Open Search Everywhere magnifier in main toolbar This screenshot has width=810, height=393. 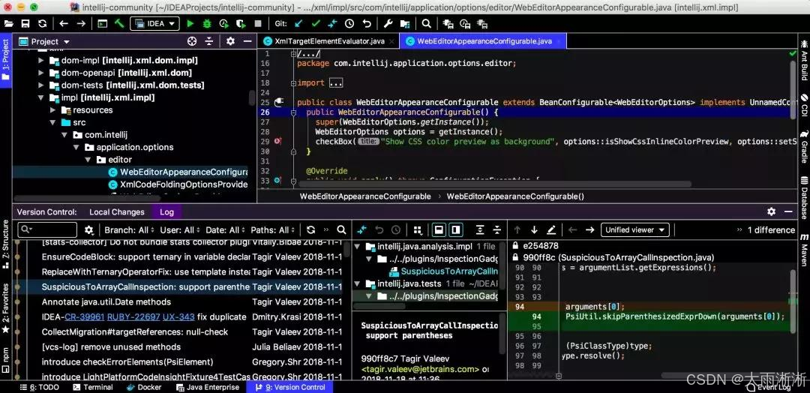[x=426, y=24]
